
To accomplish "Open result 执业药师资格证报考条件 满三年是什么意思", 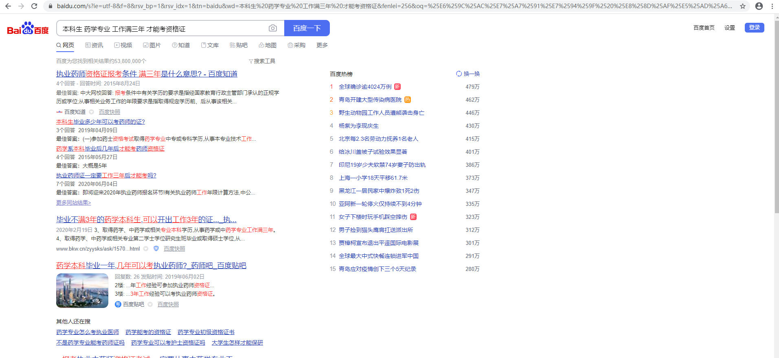I will (x=147, y=74).
